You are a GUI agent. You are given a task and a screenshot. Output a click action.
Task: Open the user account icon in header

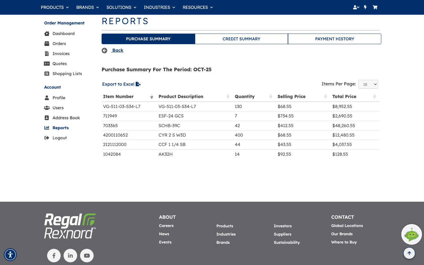pyautogui.click(x=356, y=7)
